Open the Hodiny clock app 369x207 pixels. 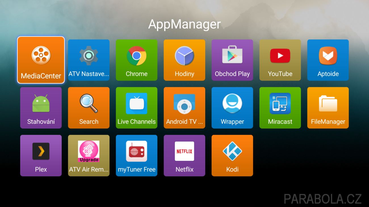tap(184, 60)
